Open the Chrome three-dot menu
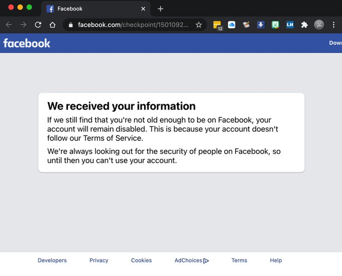Image resolution: width=342 pixels, height=276 pixels. 333,25
